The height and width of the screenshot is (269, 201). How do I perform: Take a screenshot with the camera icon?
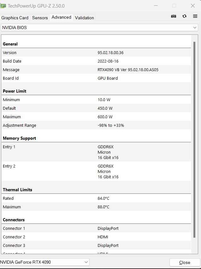[x=174, y=16]
